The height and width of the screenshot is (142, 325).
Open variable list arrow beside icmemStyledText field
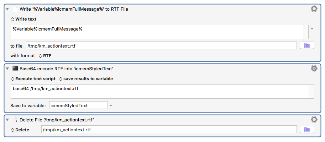[x=111, y=105]
